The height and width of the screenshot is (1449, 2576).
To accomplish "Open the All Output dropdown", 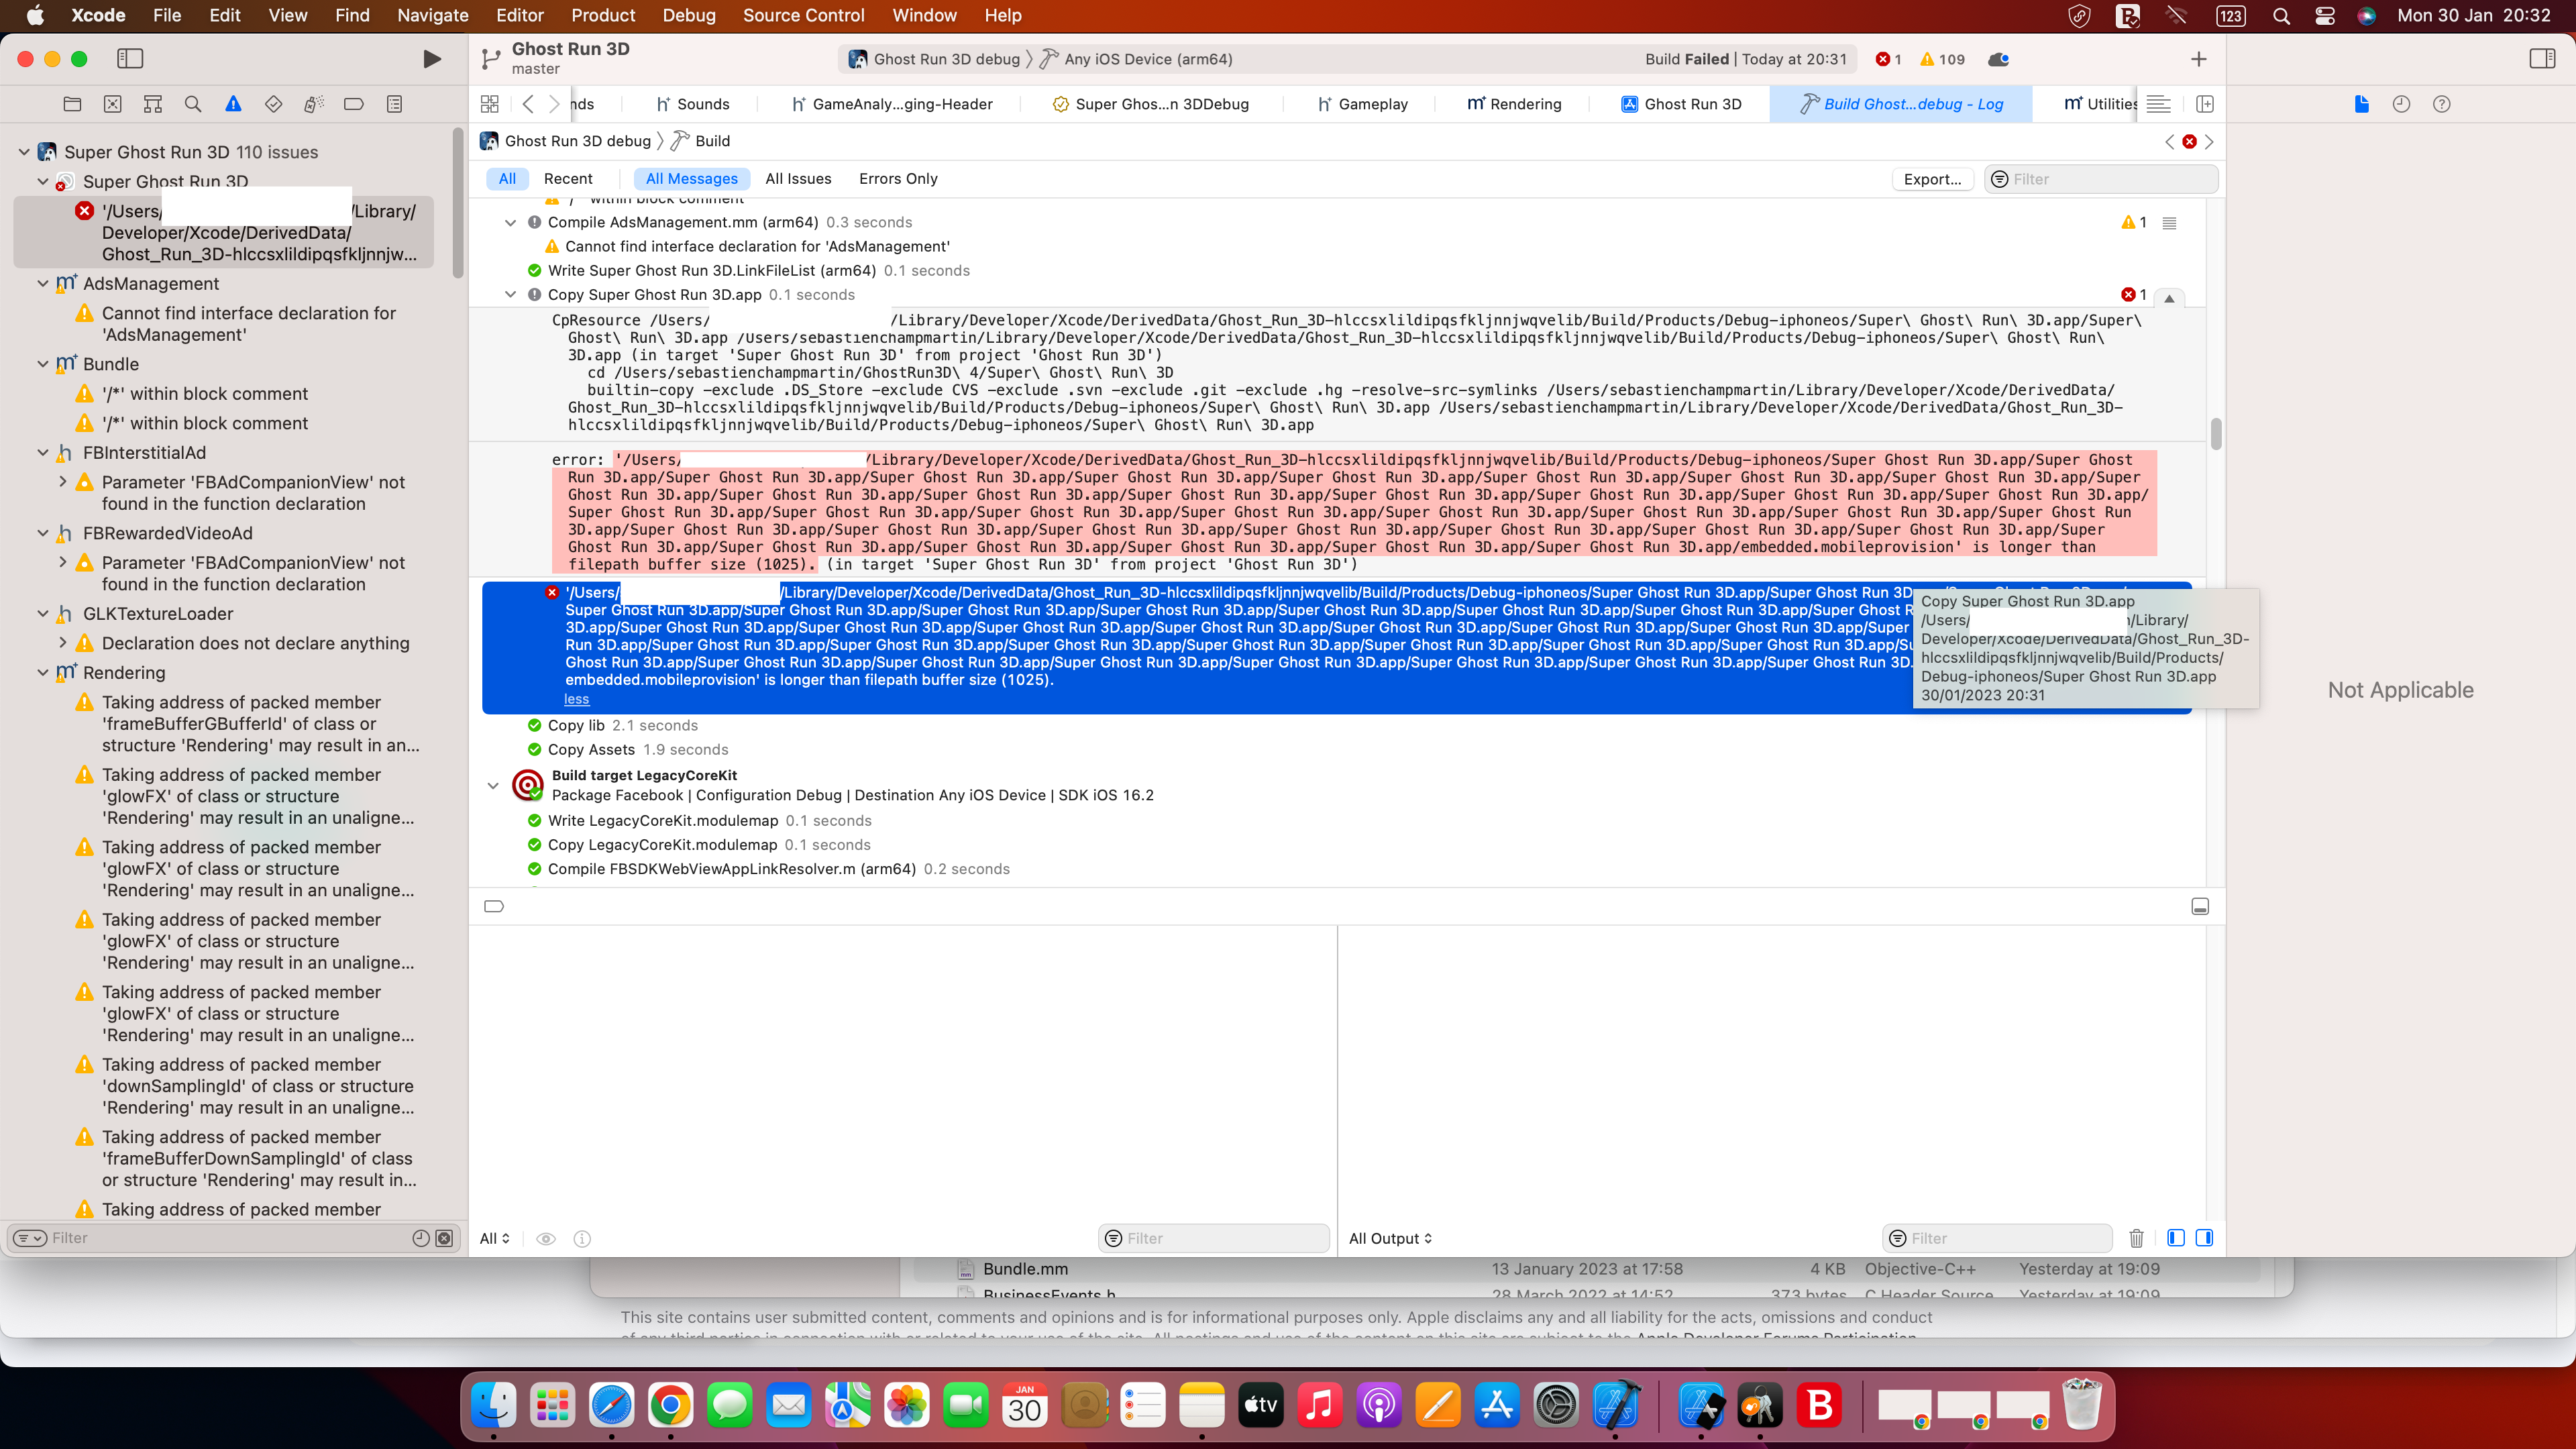I will (x=1390, y=1238).
